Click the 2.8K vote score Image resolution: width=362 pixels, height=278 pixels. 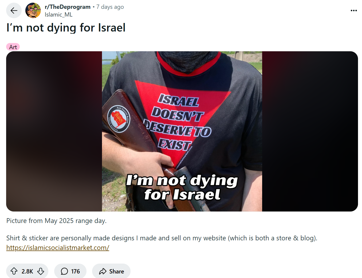(27, 271)
